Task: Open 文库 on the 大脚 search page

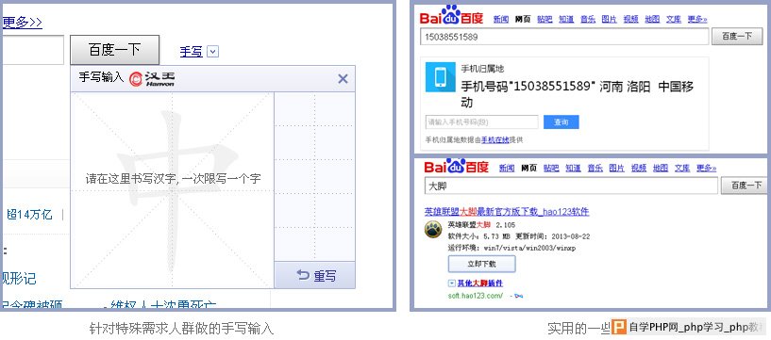Action: click(682, 168)
